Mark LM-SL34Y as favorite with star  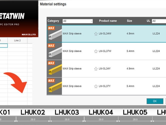tap(96, 69)
